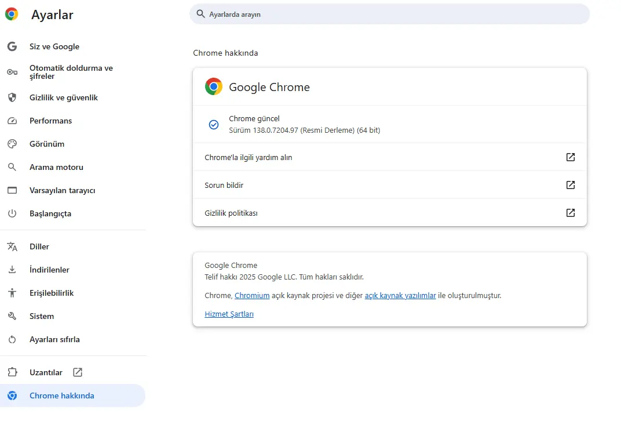Focus the Ayarlarda arayın search field
621x439 pixels.
click(x=390, y=14)
